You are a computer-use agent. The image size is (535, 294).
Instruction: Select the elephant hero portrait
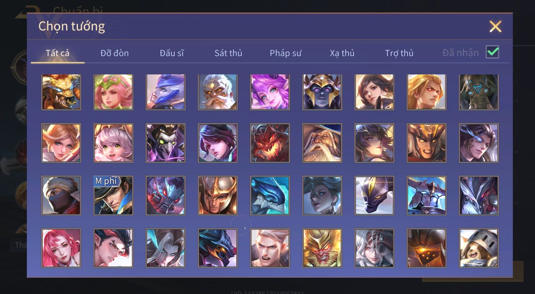479,92
